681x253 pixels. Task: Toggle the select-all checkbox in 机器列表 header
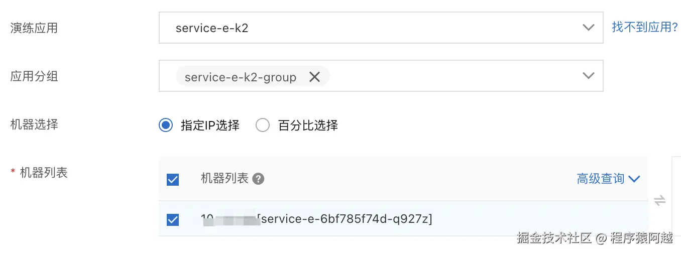(x=173, y=179)
